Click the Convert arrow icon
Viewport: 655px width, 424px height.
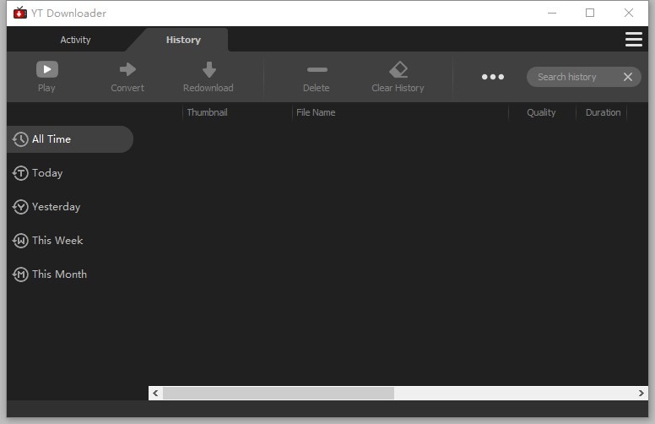(127, 70)
